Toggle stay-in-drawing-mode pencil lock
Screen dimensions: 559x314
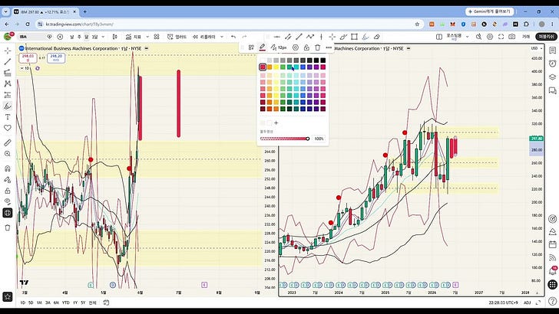pos(8,179)
